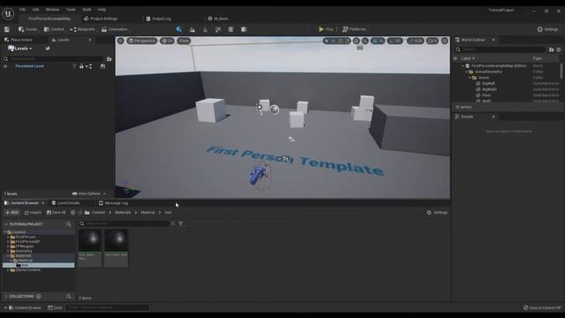This screenshot has width=565, height=318.
Task: Add a new collection plus icon
Action: coord(39,297)
